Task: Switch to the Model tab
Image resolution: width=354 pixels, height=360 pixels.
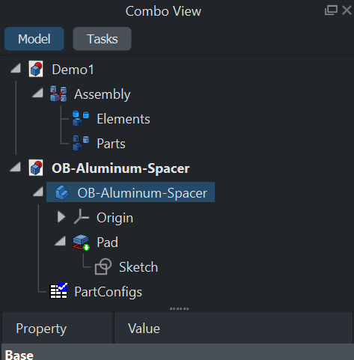Action: pyautogui.click(x=34, y=39)
